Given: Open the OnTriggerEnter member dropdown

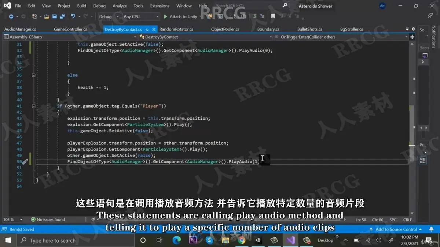Looking at the screenshot, I should click(341, 37).
